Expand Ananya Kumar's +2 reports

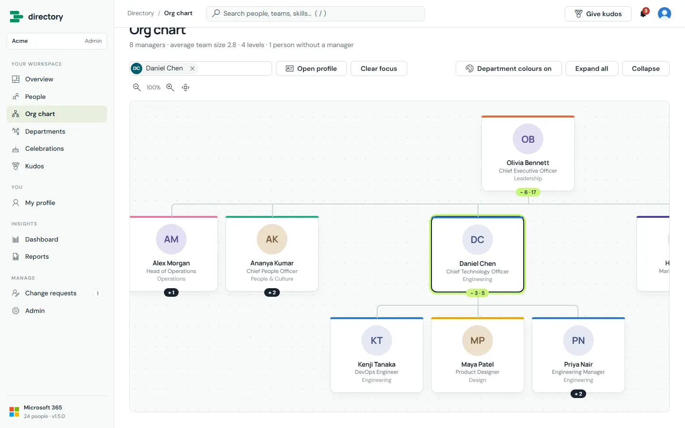coord(272,292)
